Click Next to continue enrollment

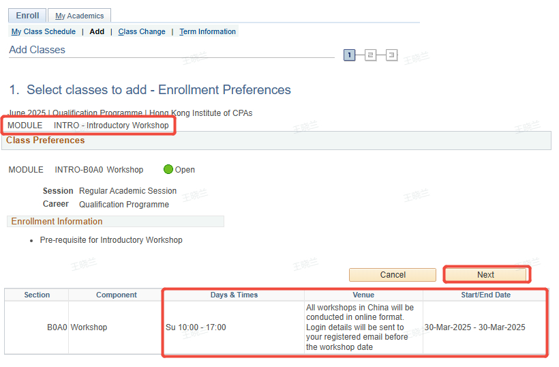(x=485, y=275)
